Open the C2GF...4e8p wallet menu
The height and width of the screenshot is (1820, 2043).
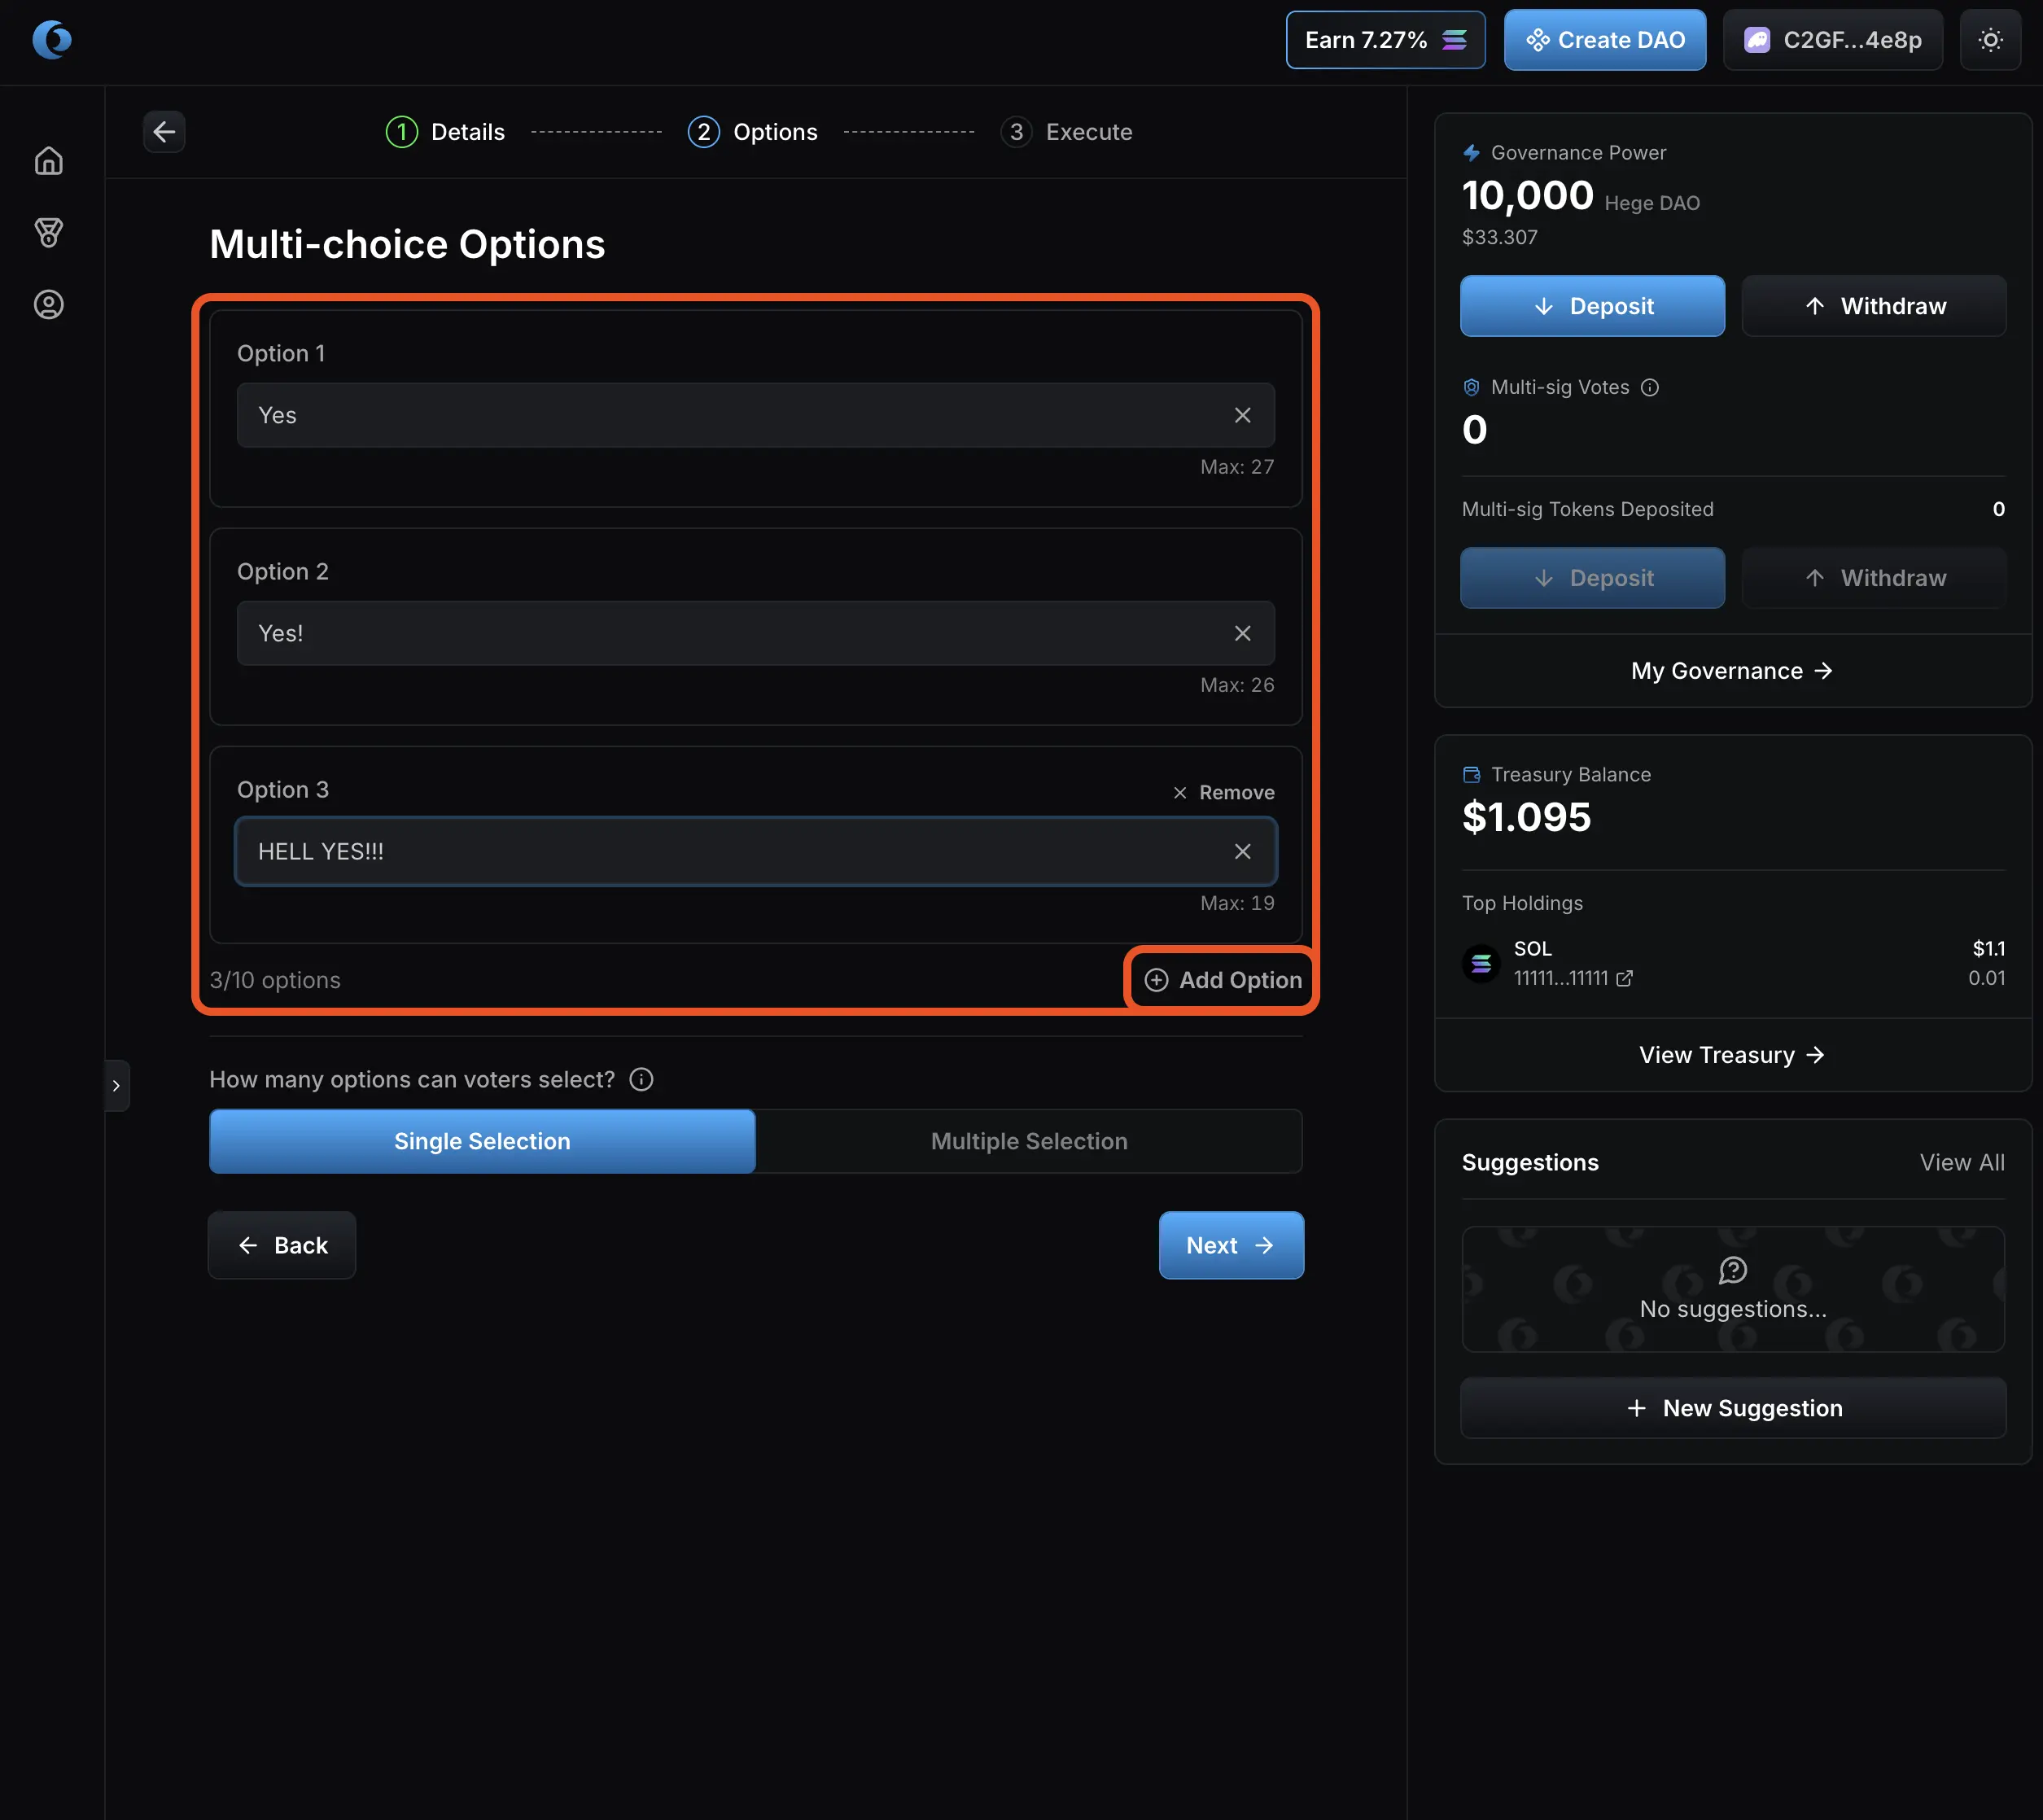point(1832,40)
